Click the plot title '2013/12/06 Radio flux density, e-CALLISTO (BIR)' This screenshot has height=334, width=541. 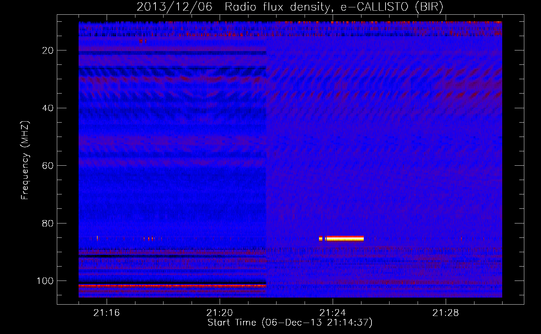[290, 7]
